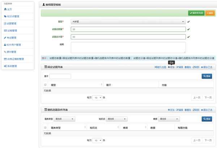Screen dimensions: 217x148
Task: Tick select-all checkbox in 固定试题列表 header
Action: coord(45,85)
